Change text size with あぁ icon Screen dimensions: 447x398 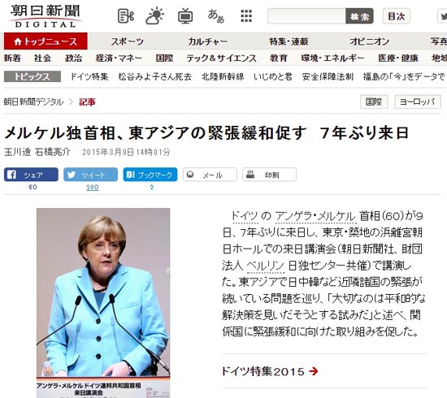(216, 16)
